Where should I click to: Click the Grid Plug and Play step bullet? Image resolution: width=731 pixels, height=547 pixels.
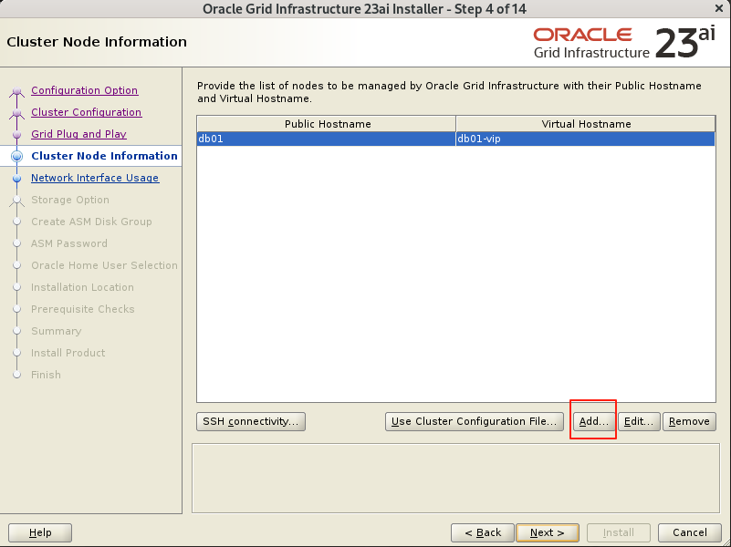(16, 135)
